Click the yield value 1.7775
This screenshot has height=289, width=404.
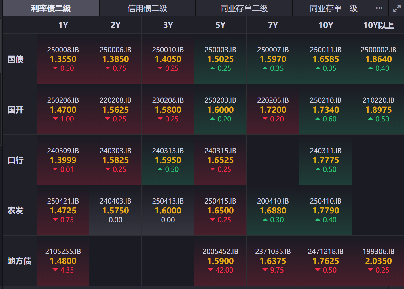(326, 160)
